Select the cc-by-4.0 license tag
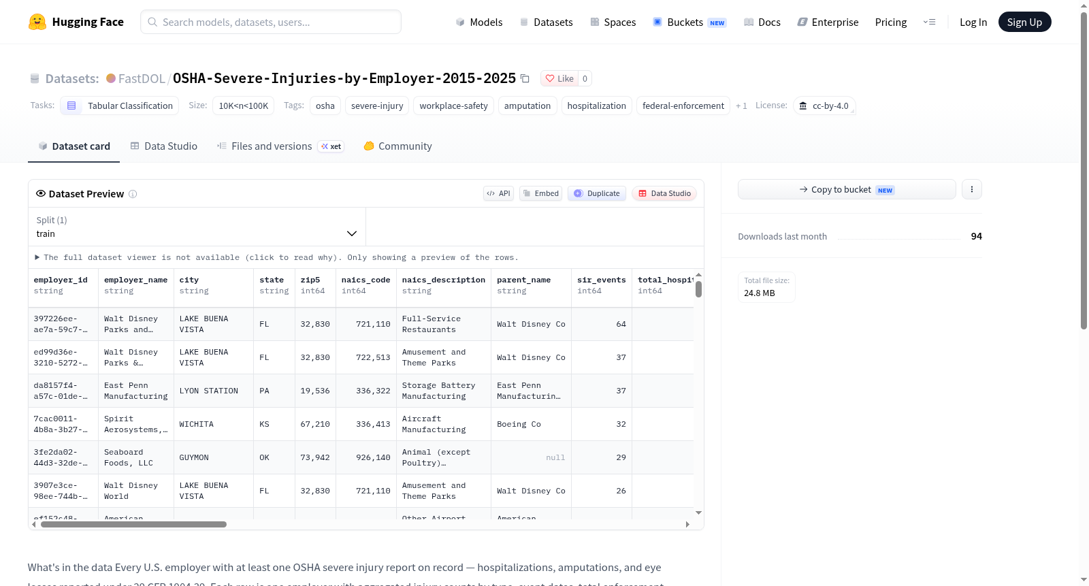This screenshot has width=1089, height=586. coord(824,105)
